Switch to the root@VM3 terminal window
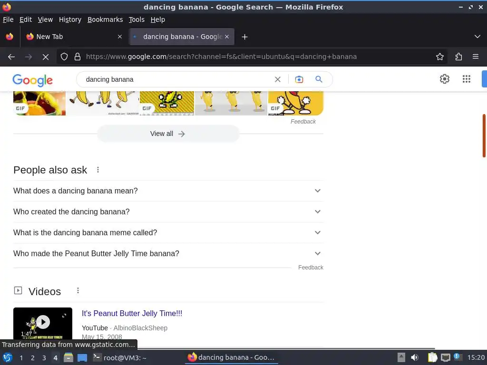 point(120,358)
